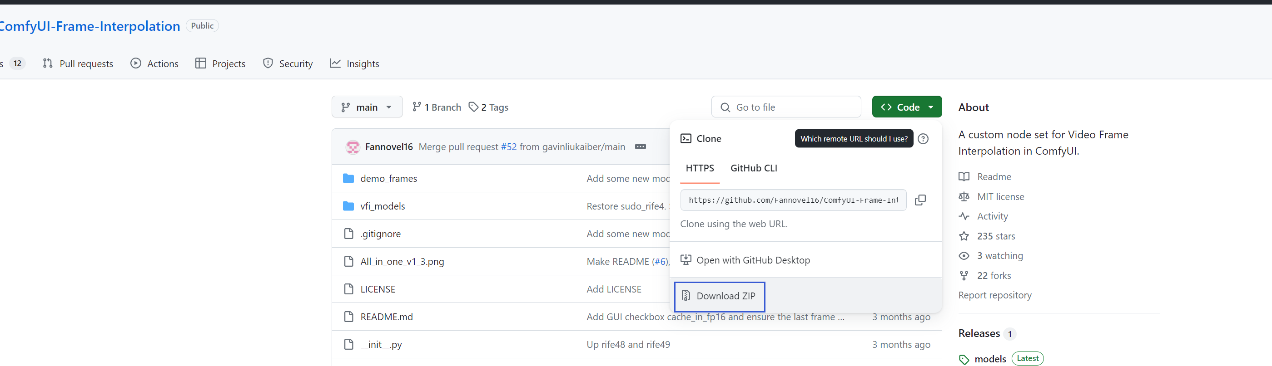The height and width of the screenshot is (366, 1272).
Task: Open the Fannovel16 author link
Action: click(x=388, y=147)
